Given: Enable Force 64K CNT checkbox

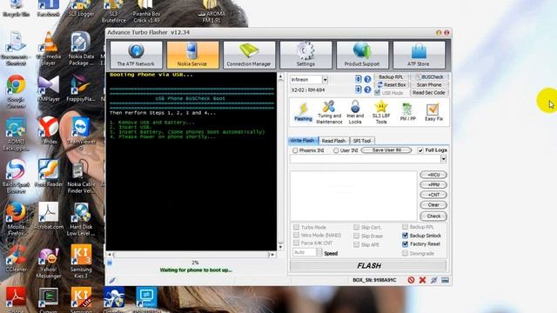Looking at the screenshot, I should (296, 243).
